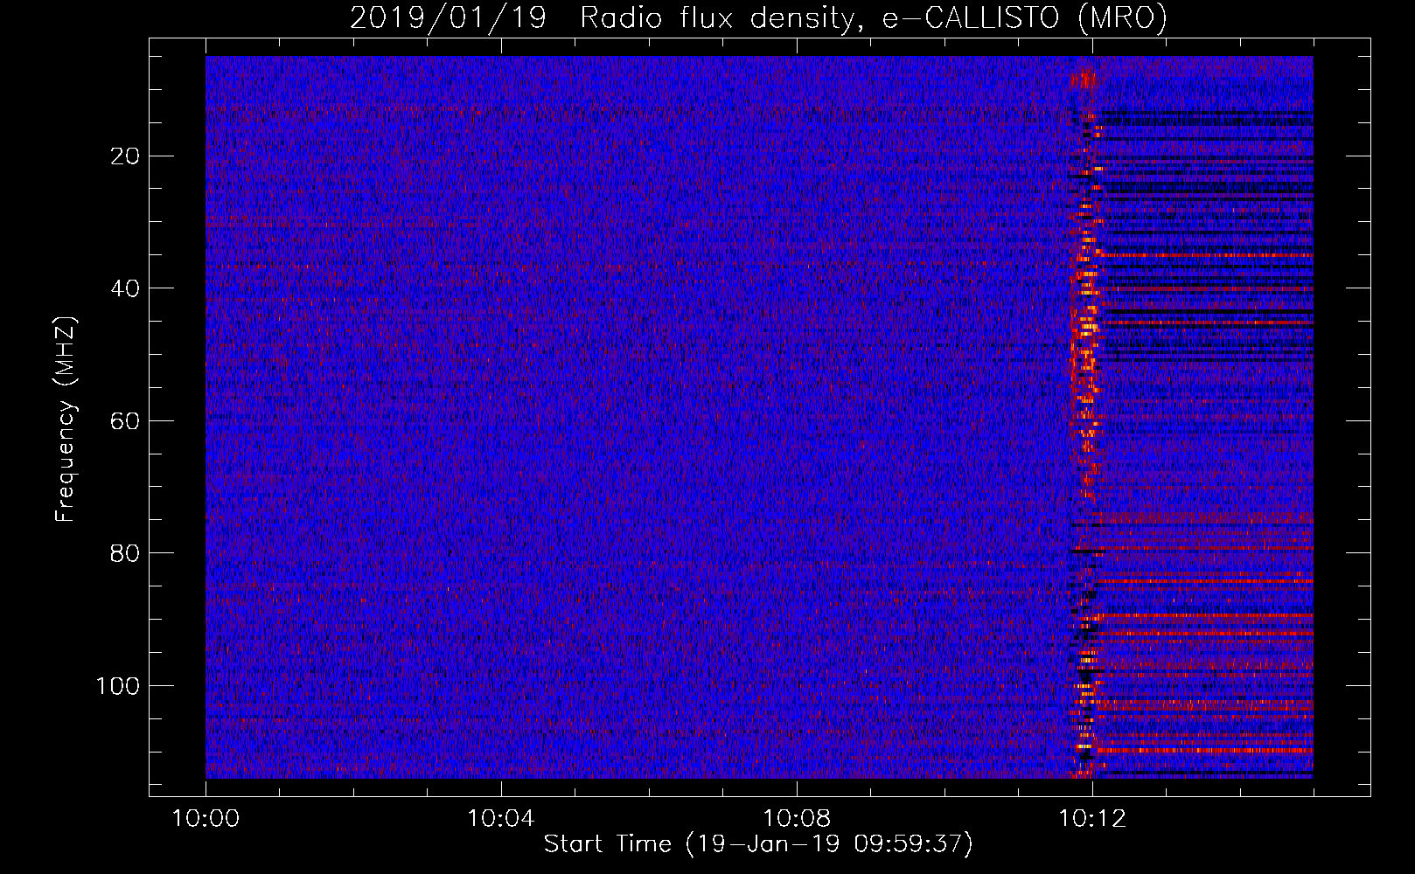Click the '40' frequency tick label
This screenshot has width=1415, height=874.
(x=125, y=288)
